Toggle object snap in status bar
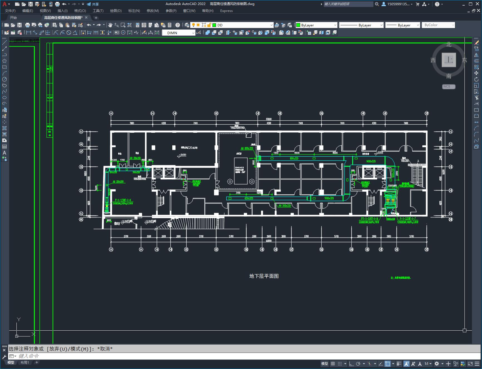Viewport: 482px width, 369px height. 387,363
